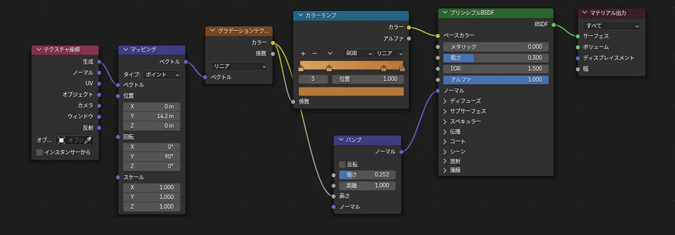Add a color stop with the plus icon
The image size is (675, 235).
[x=303, y=54]
